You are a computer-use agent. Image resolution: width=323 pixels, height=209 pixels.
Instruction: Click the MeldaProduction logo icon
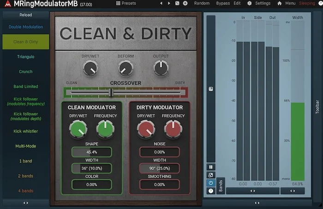[8, 3]
